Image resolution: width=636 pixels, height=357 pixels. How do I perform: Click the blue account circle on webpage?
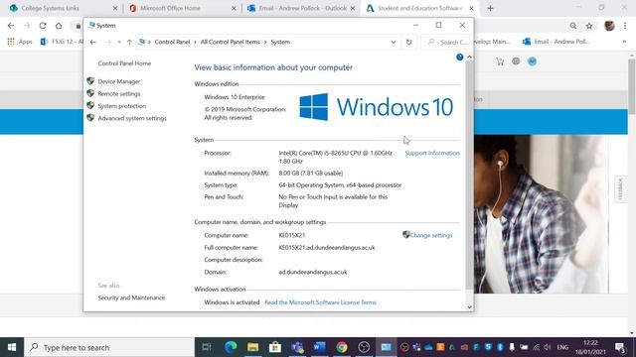pyautogui.click(x=532, y=61)
